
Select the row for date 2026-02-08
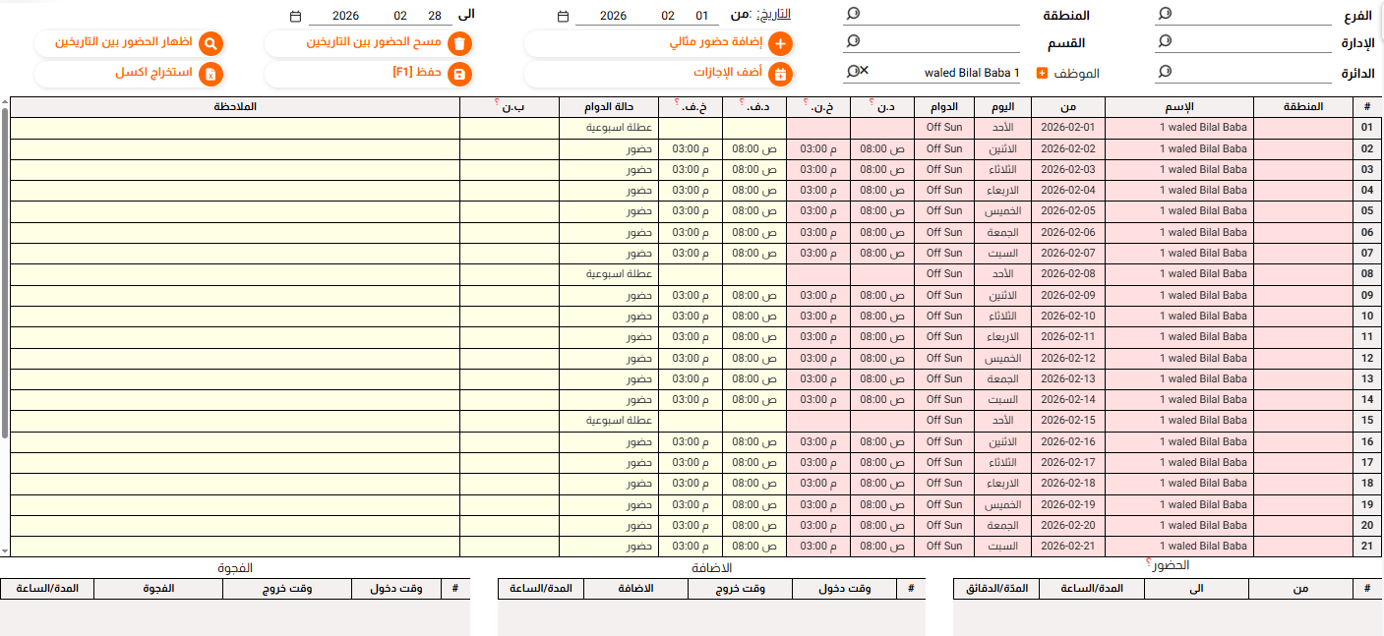tap(1067, 274)
